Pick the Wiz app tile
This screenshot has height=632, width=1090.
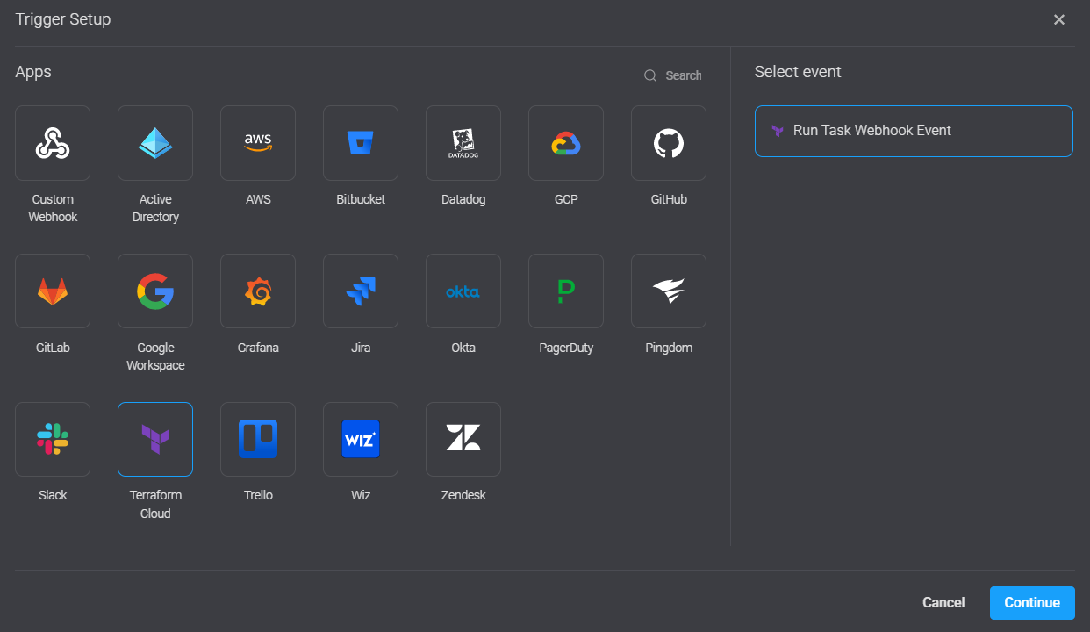click(361, 439)
